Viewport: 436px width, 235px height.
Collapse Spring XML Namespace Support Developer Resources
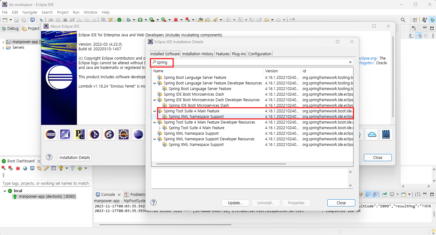pos(155,139)
